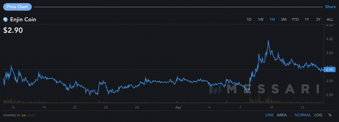Click the 10 date label on axis

(x=271, y=107)
